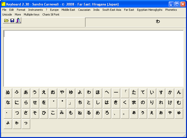
Task: Click the Japanese full stop 。 key
Action: (125, 114)
